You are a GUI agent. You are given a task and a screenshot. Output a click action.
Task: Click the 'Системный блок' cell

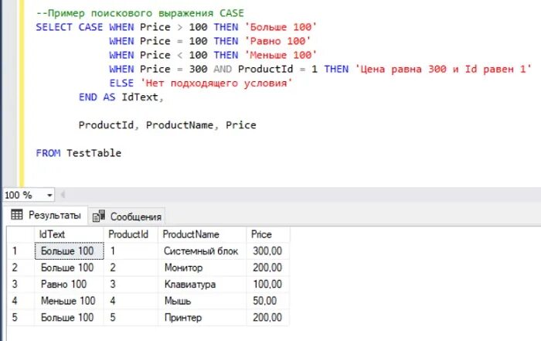[202, 251]
